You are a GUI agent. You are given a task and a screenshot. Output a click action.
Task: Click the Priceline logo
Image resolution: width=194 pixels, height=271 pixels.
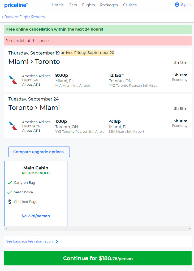16,5
